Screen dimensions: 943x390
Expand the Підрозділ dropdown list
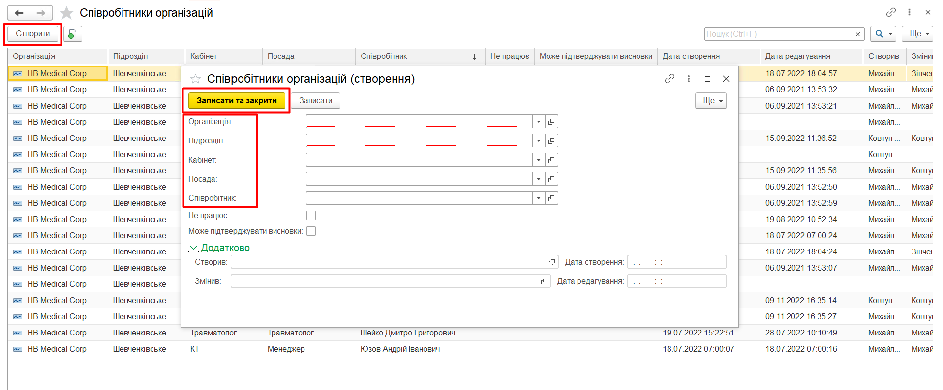pyautogui.click(x=539, y=141)
